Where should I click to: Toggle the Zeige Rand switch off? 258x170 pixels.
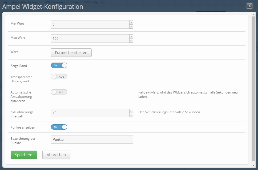coord(59,65)
